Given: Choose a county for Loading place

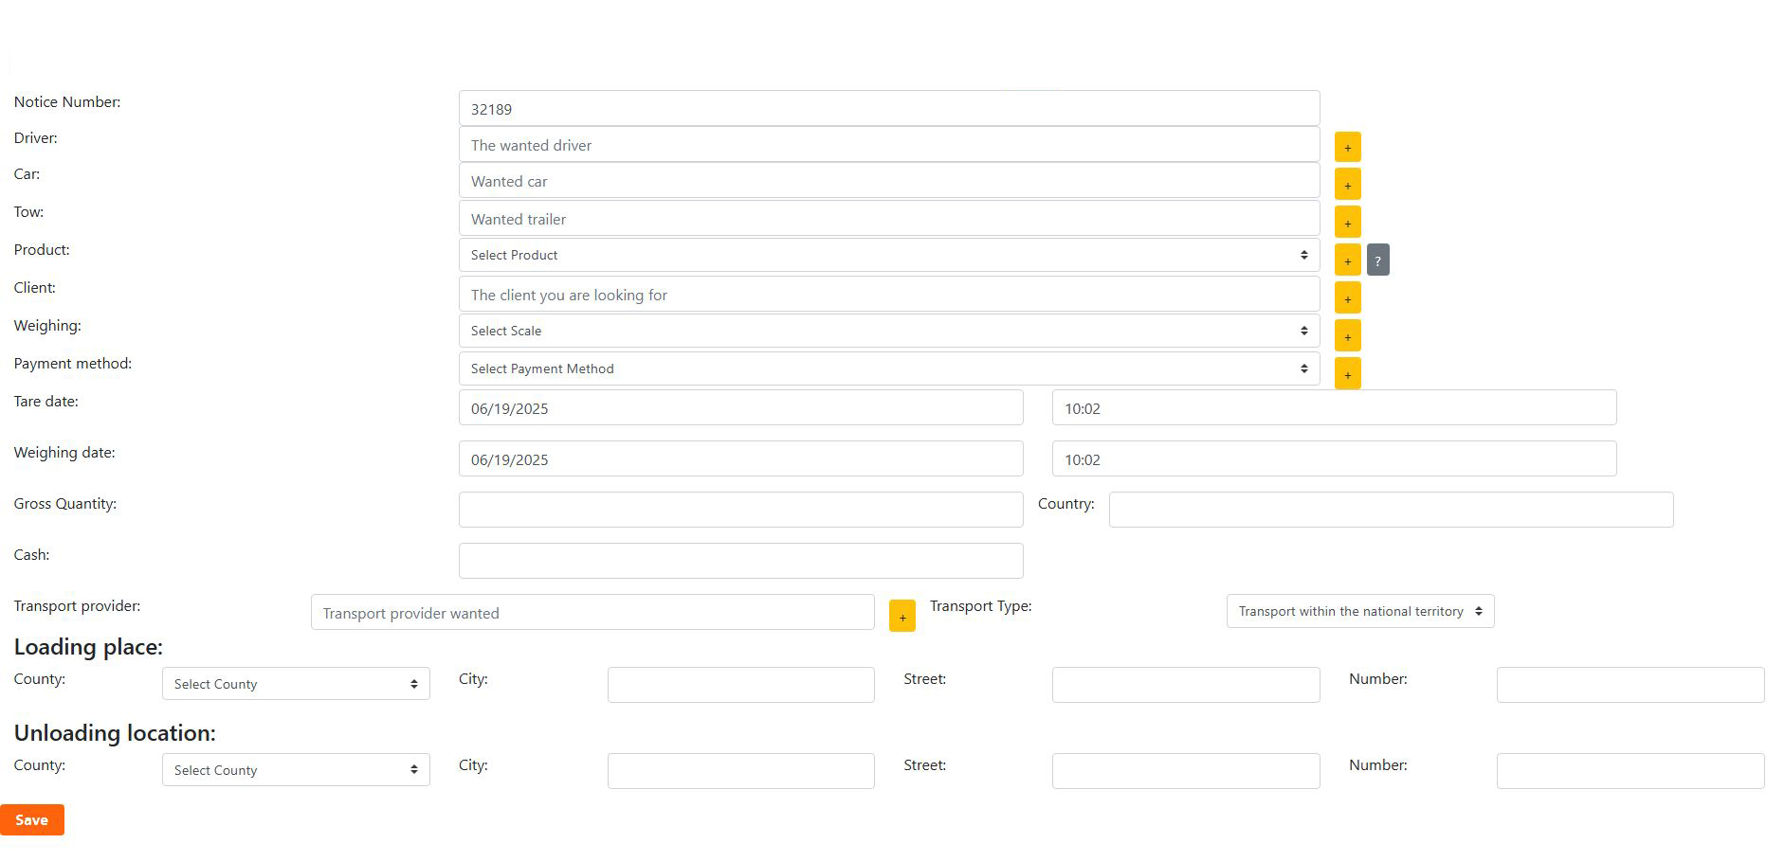Looking at the screenshot, I should pos(296,684).
